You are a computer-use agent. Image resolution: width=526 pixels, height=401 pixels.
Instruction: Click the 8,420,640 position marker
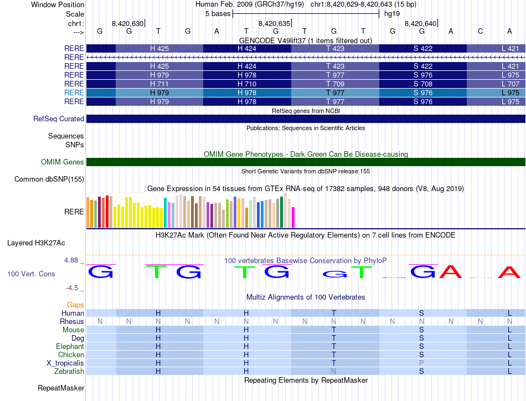coord(420,23)
